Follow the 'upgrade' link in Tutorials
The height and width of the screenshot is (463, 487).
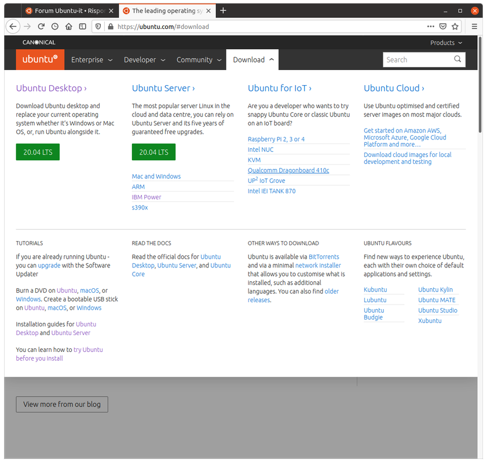49,266
